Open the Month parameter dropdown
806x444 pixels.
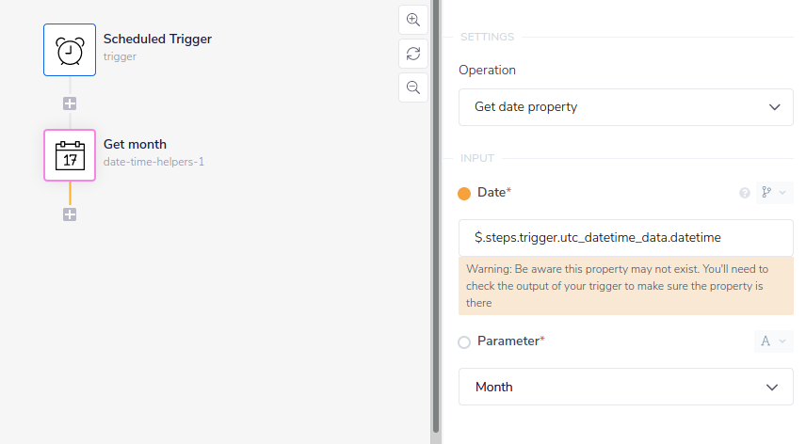tap(626, 387)
